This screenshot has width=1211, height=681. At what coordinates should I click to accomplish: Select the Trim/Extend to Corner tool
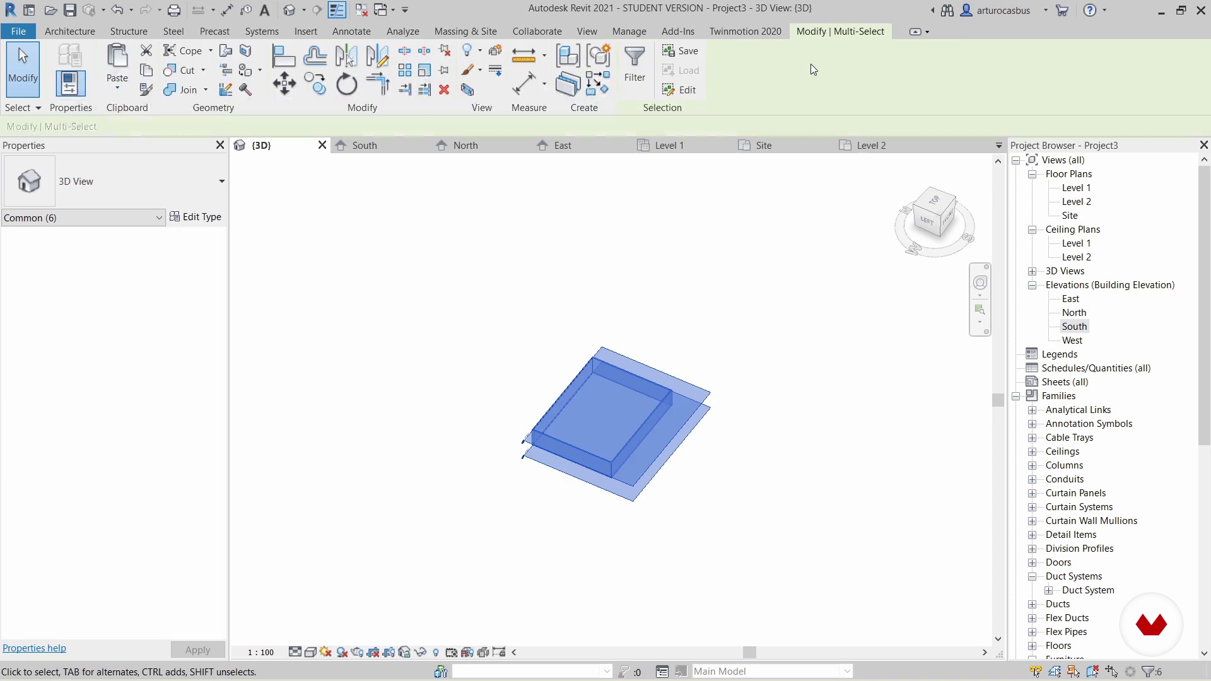(377, 84)
